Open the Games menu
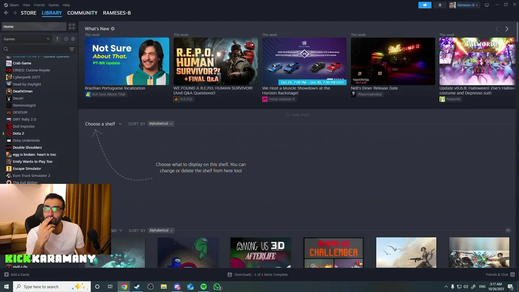 pos(54,5)
